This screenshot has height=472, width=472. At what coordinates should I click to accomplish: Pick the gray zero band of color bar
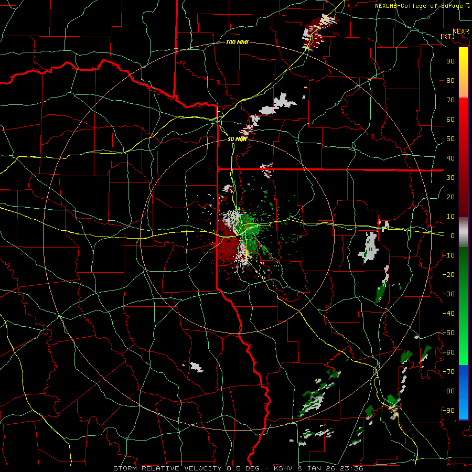(x=463, y=232)
